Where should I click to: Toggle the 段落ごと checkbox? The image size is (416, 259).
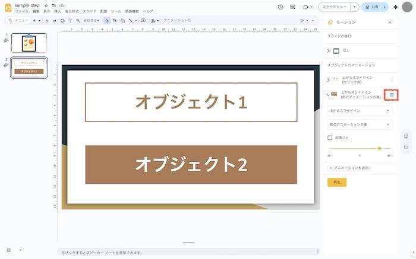330,138
